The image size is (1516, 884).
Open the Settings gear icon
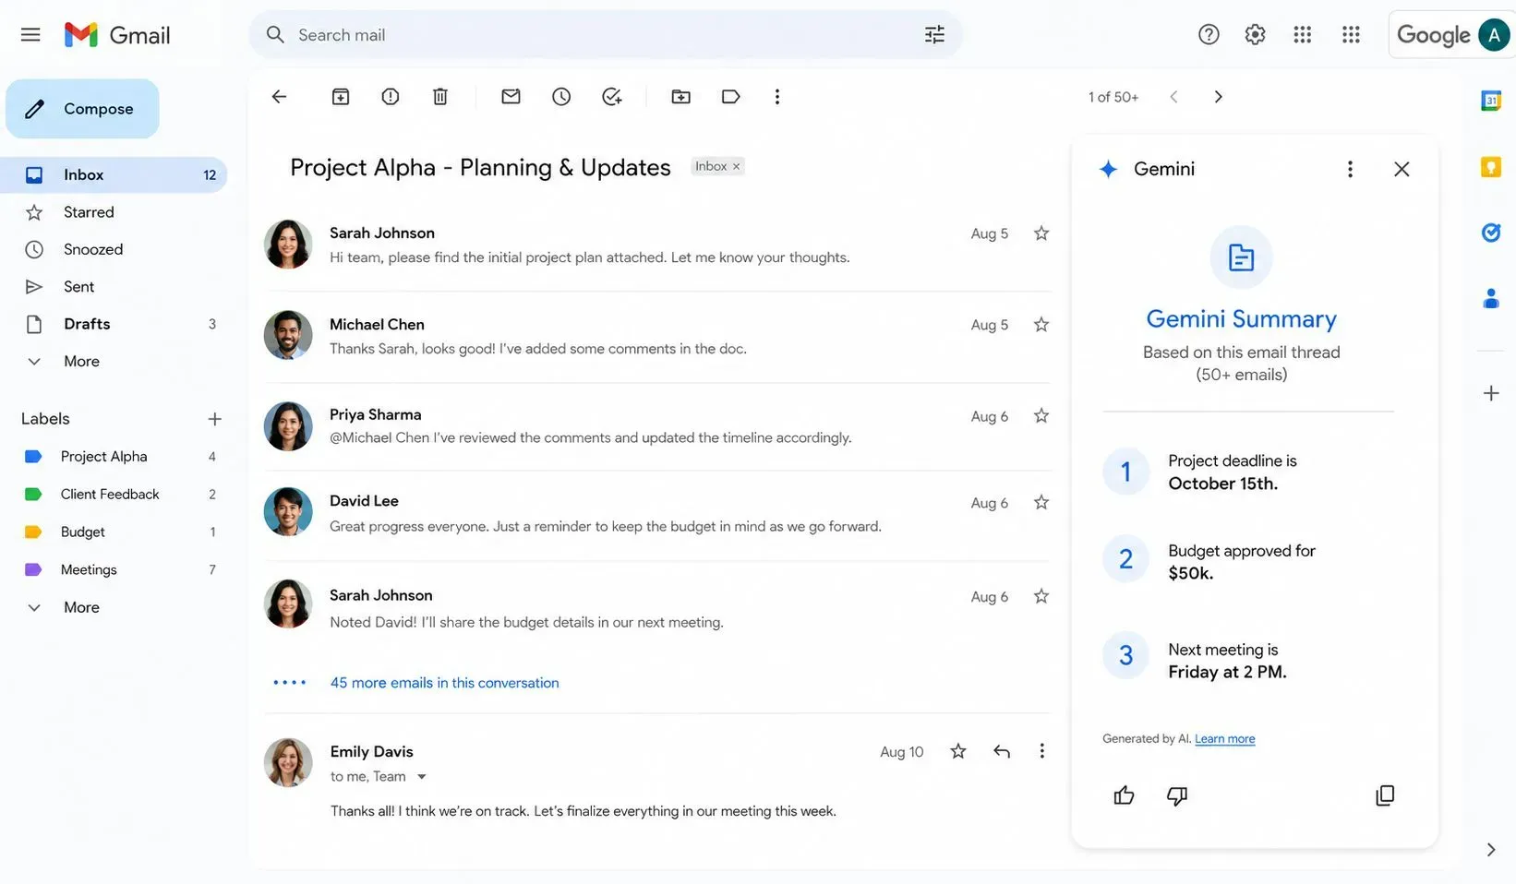1255,35
